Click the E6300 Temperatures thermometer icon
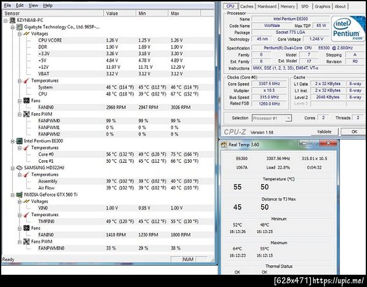Viewport: 367px width, 287px height. point(26,148)
